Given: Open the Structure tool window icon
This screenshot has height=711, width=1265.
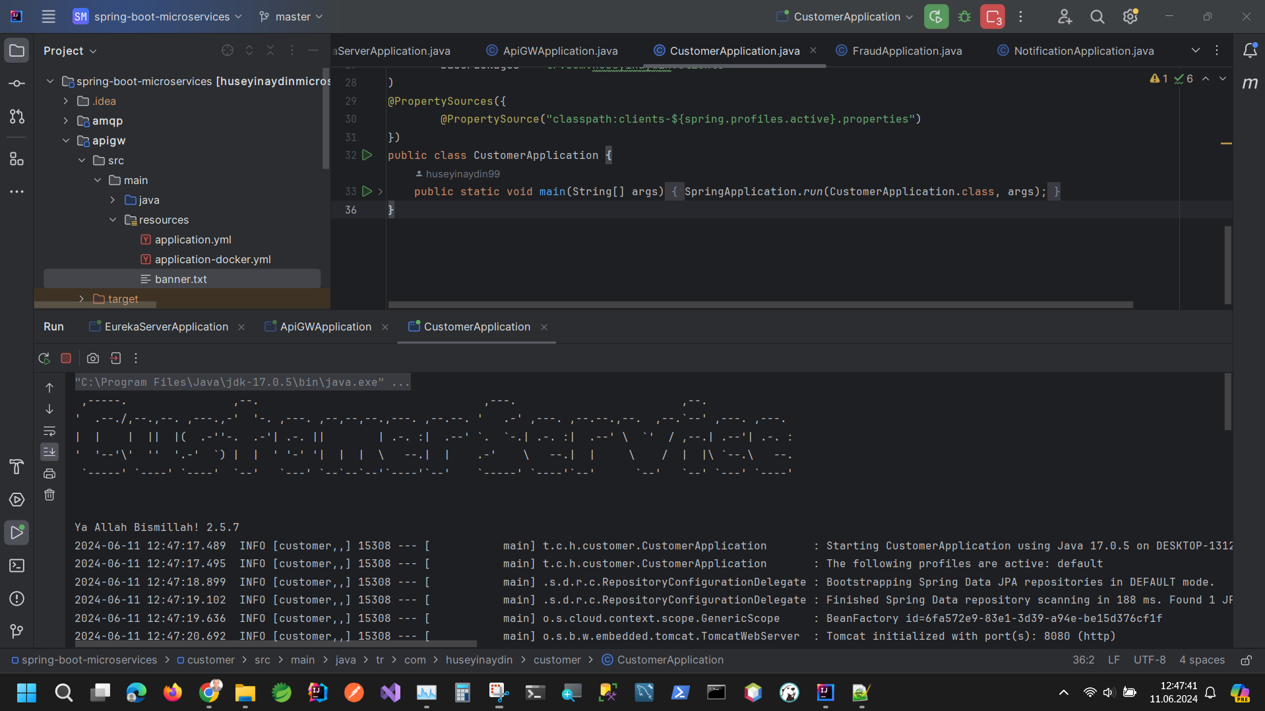Looking at the screenshot, I should pyautogui.click(x=17, y=159).
